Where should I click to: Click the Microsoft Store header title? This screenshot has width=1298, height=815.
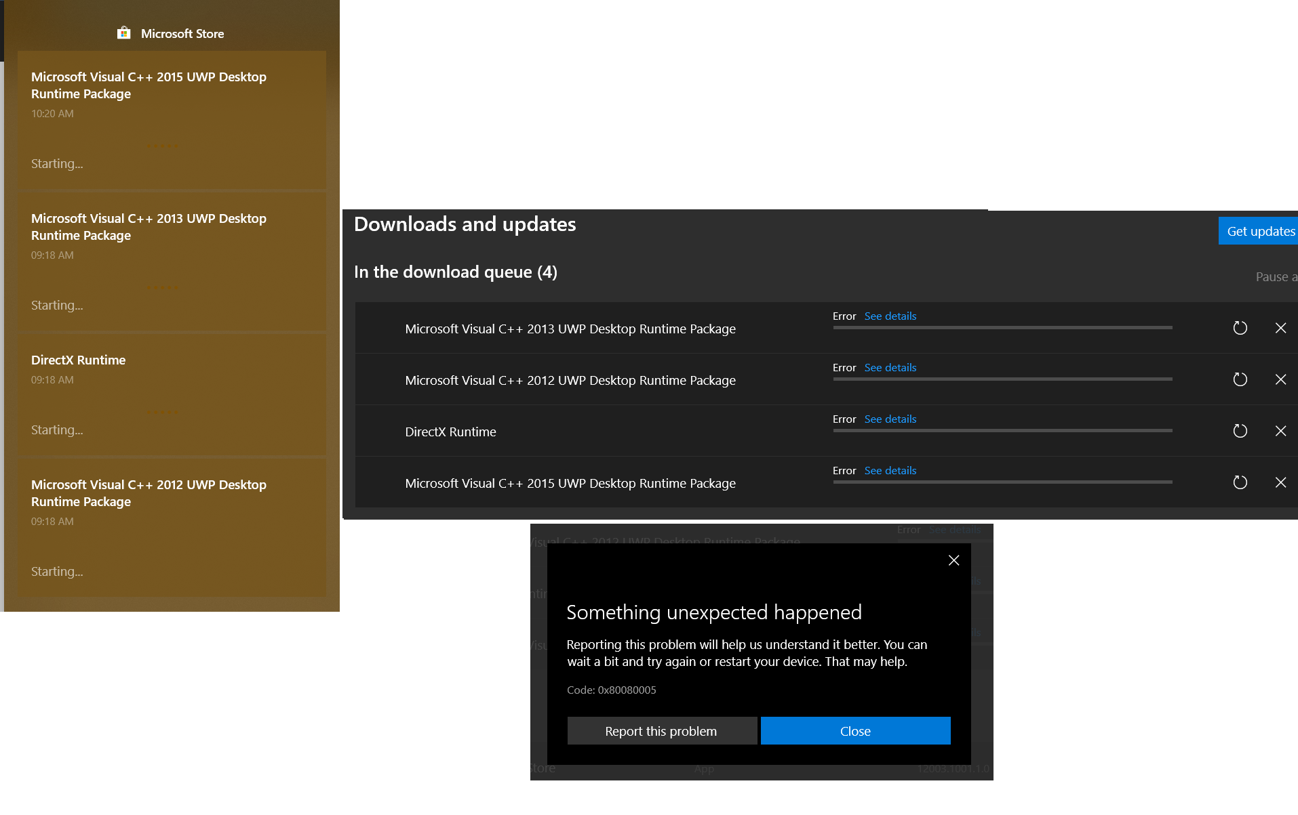point(182,33)
